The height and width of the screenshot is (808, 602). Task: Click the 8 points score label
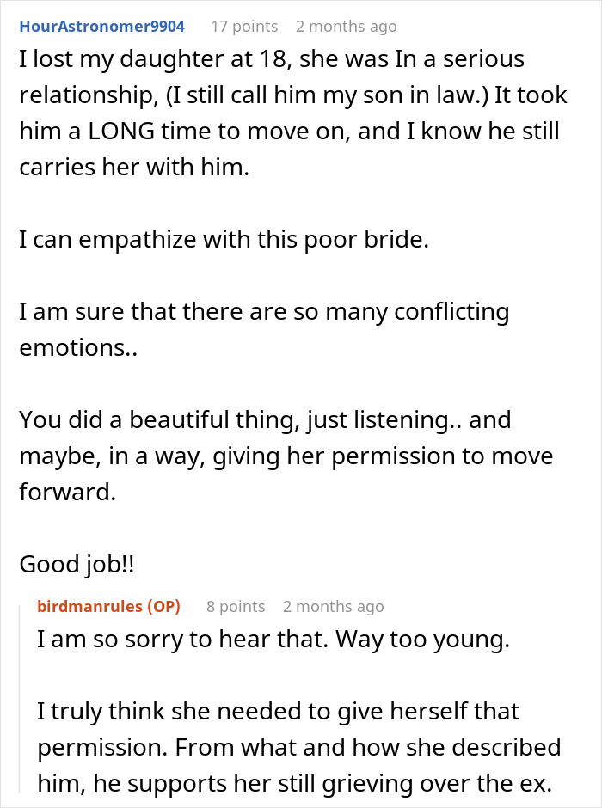click(236, 607)
